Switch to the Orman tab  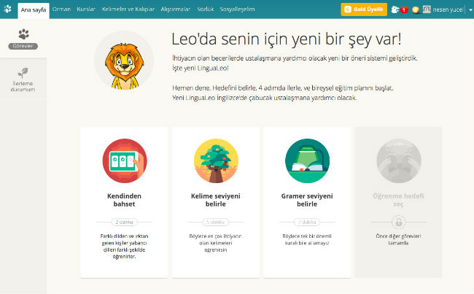(61, 9)
